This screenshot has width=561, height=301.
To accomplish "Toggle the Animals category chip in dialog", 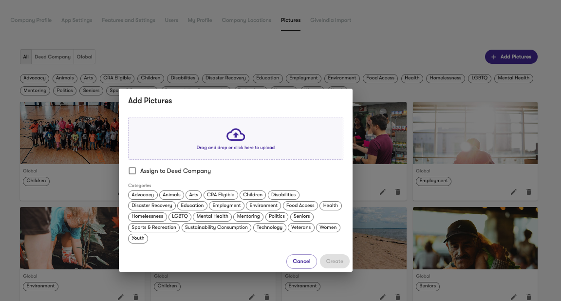I will tap(171, 195).
